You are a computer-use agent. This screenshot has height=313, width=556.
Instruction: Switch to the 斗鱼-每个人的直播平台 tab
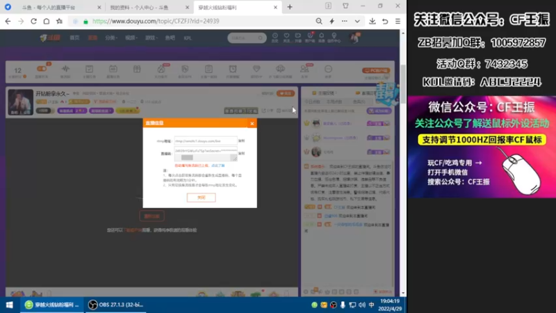pos(48,7)
